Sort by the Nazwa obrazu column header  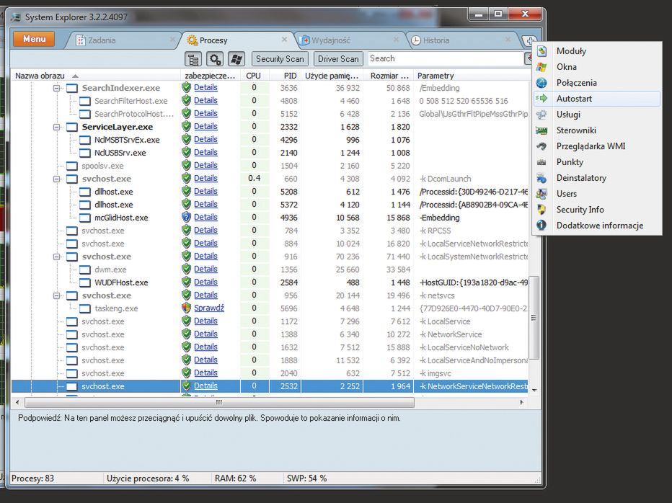pos(95,76)
